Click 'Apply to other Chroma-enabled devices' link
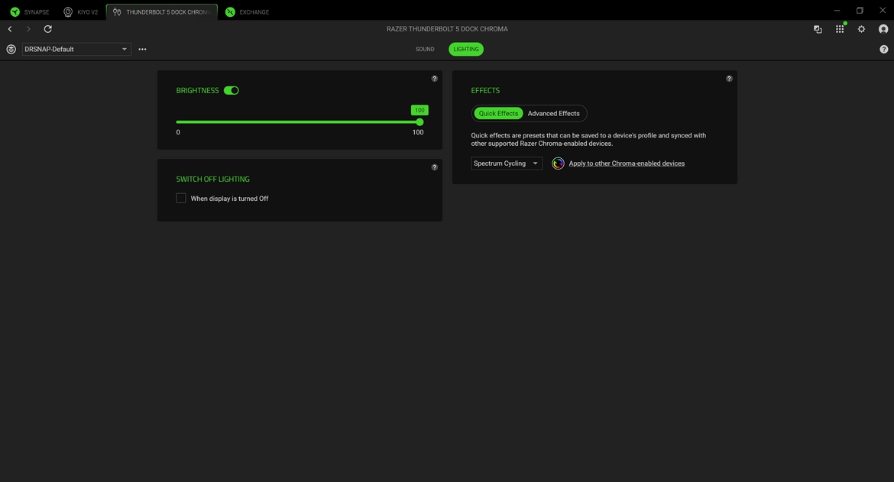 [627, 163]
